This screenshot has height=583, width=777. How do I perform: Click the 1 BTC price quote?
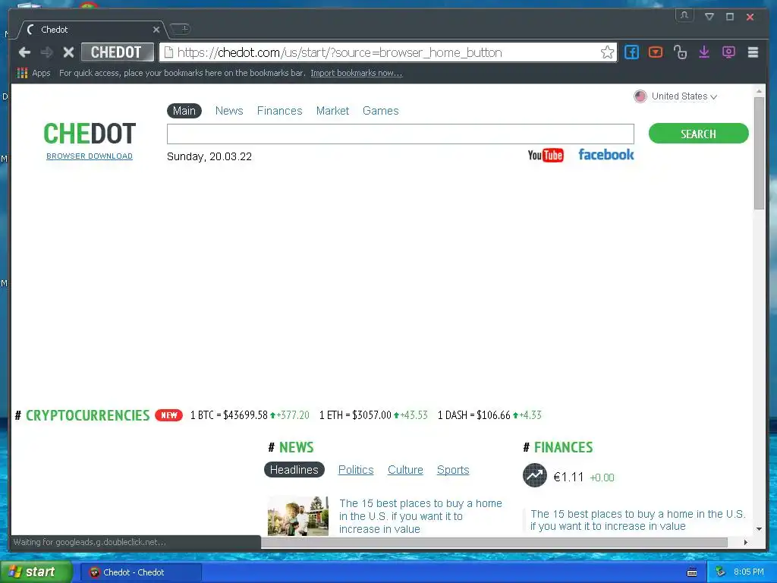point(250,415)
